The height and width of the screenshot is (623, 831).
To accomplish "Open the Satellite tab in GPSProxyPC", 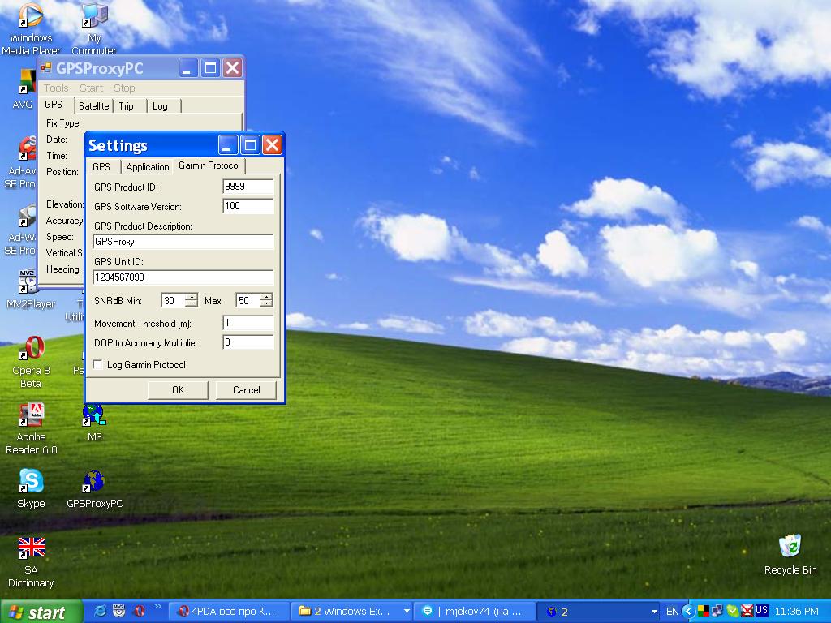I will 94,106.
